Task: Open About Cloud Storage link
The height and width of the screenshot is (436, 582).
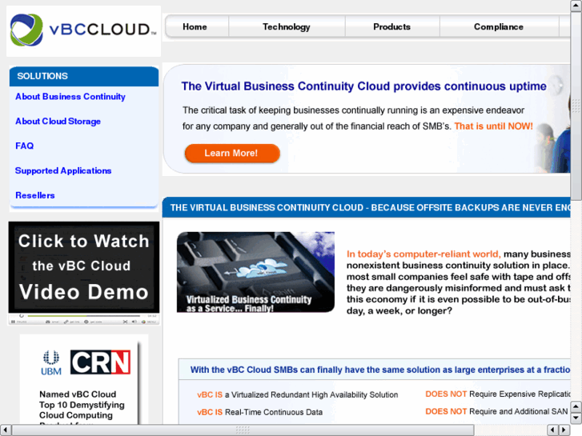Action: pos(58,122)
